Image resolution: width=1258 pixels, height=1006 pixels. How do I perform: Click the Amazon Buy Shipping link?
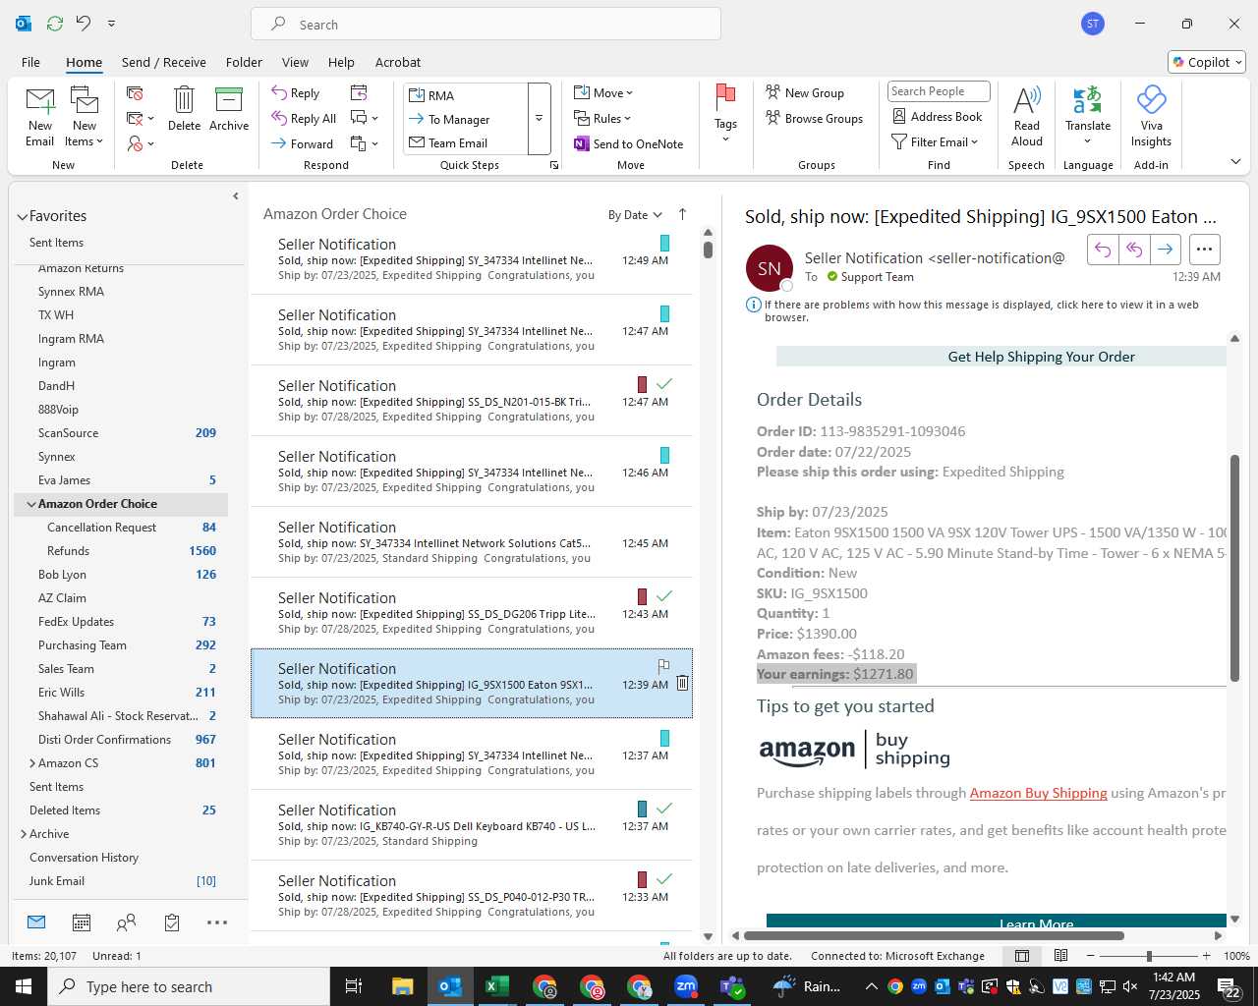1038,793
